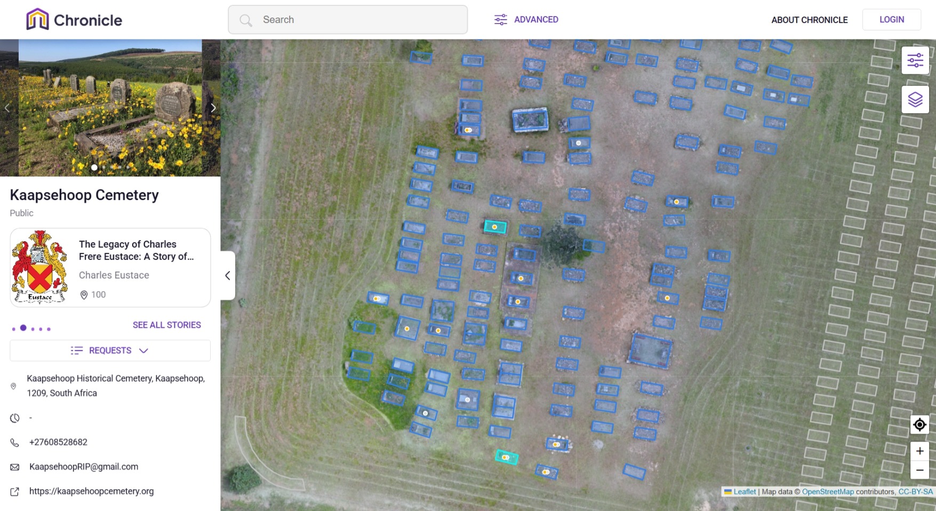936x511 pixels.
Task: Click See All Stories link
Action: 166,325
